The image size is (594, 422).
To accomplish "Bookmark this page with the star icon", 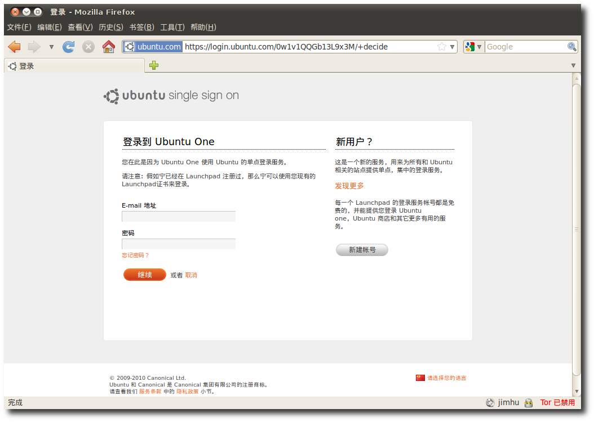I will click(x=442, y=47).
